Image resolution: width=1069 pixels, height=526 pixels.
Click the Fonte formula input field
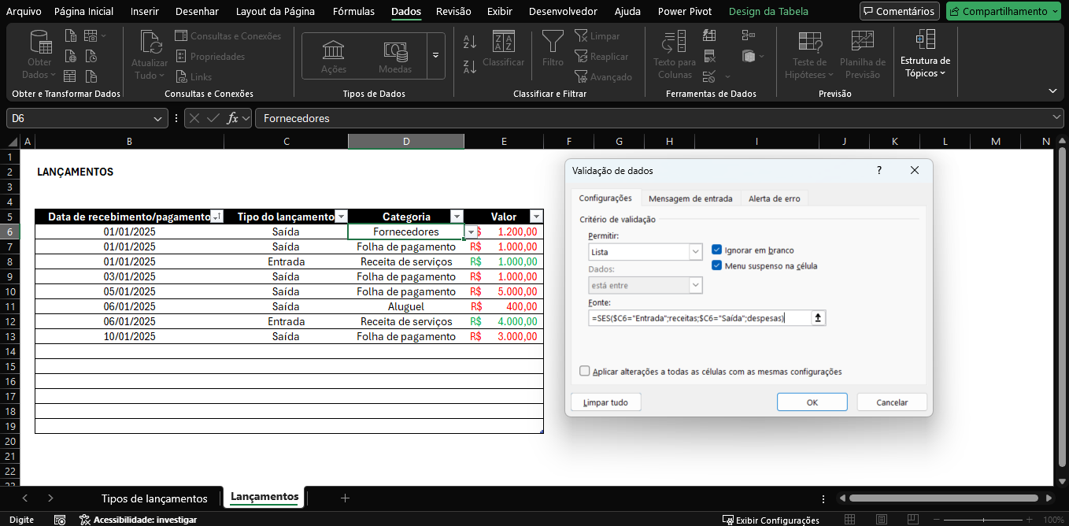[699, 318]
